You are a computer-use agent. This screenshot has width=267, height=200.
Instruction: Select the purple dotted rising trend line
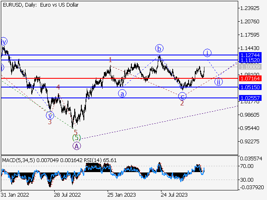(159, 122)
